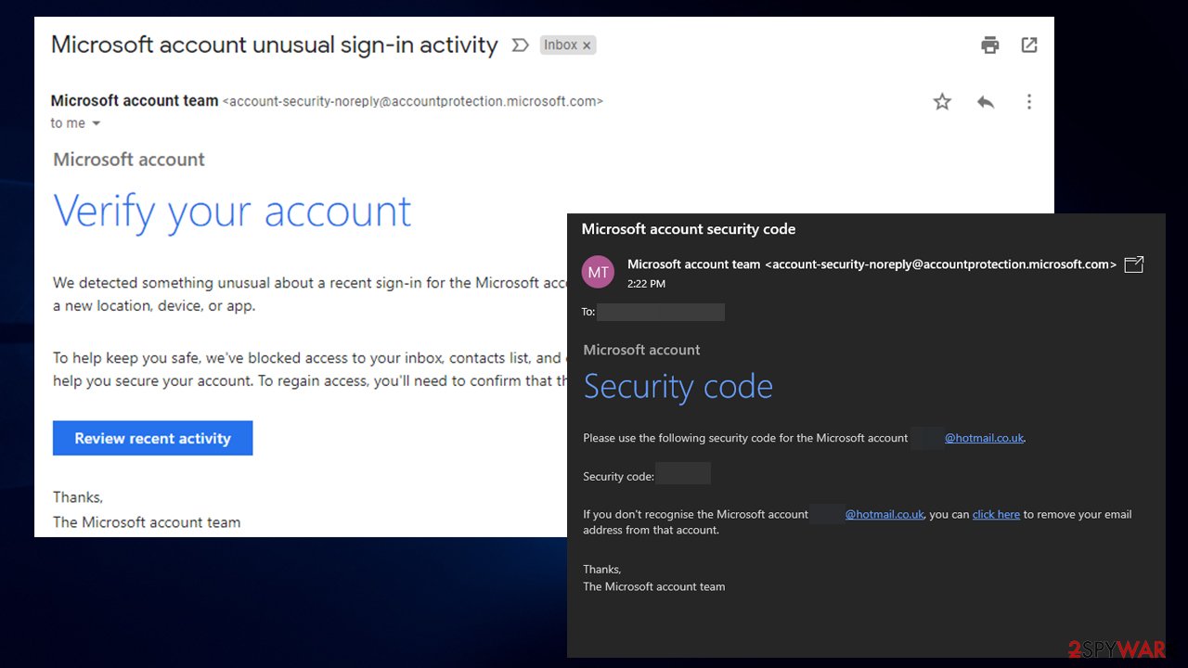
Task: Expand the 'to me' recipient details
Action: click(x=96, y=123)
